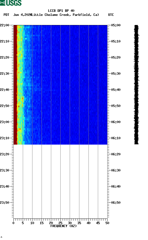Click the dark red low-frequency band in spectrogram
148x240 pixels.
click(x=15, y=85)
